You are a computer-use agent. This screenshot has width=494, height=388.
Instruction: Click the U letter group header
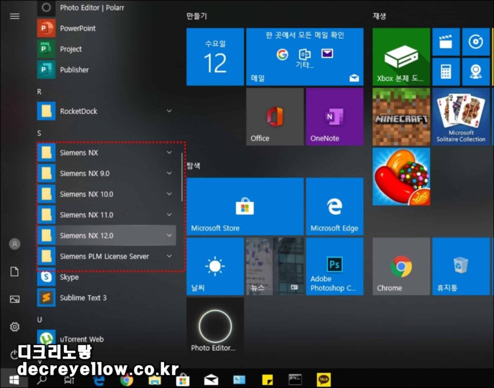click(x=40, y=319)
